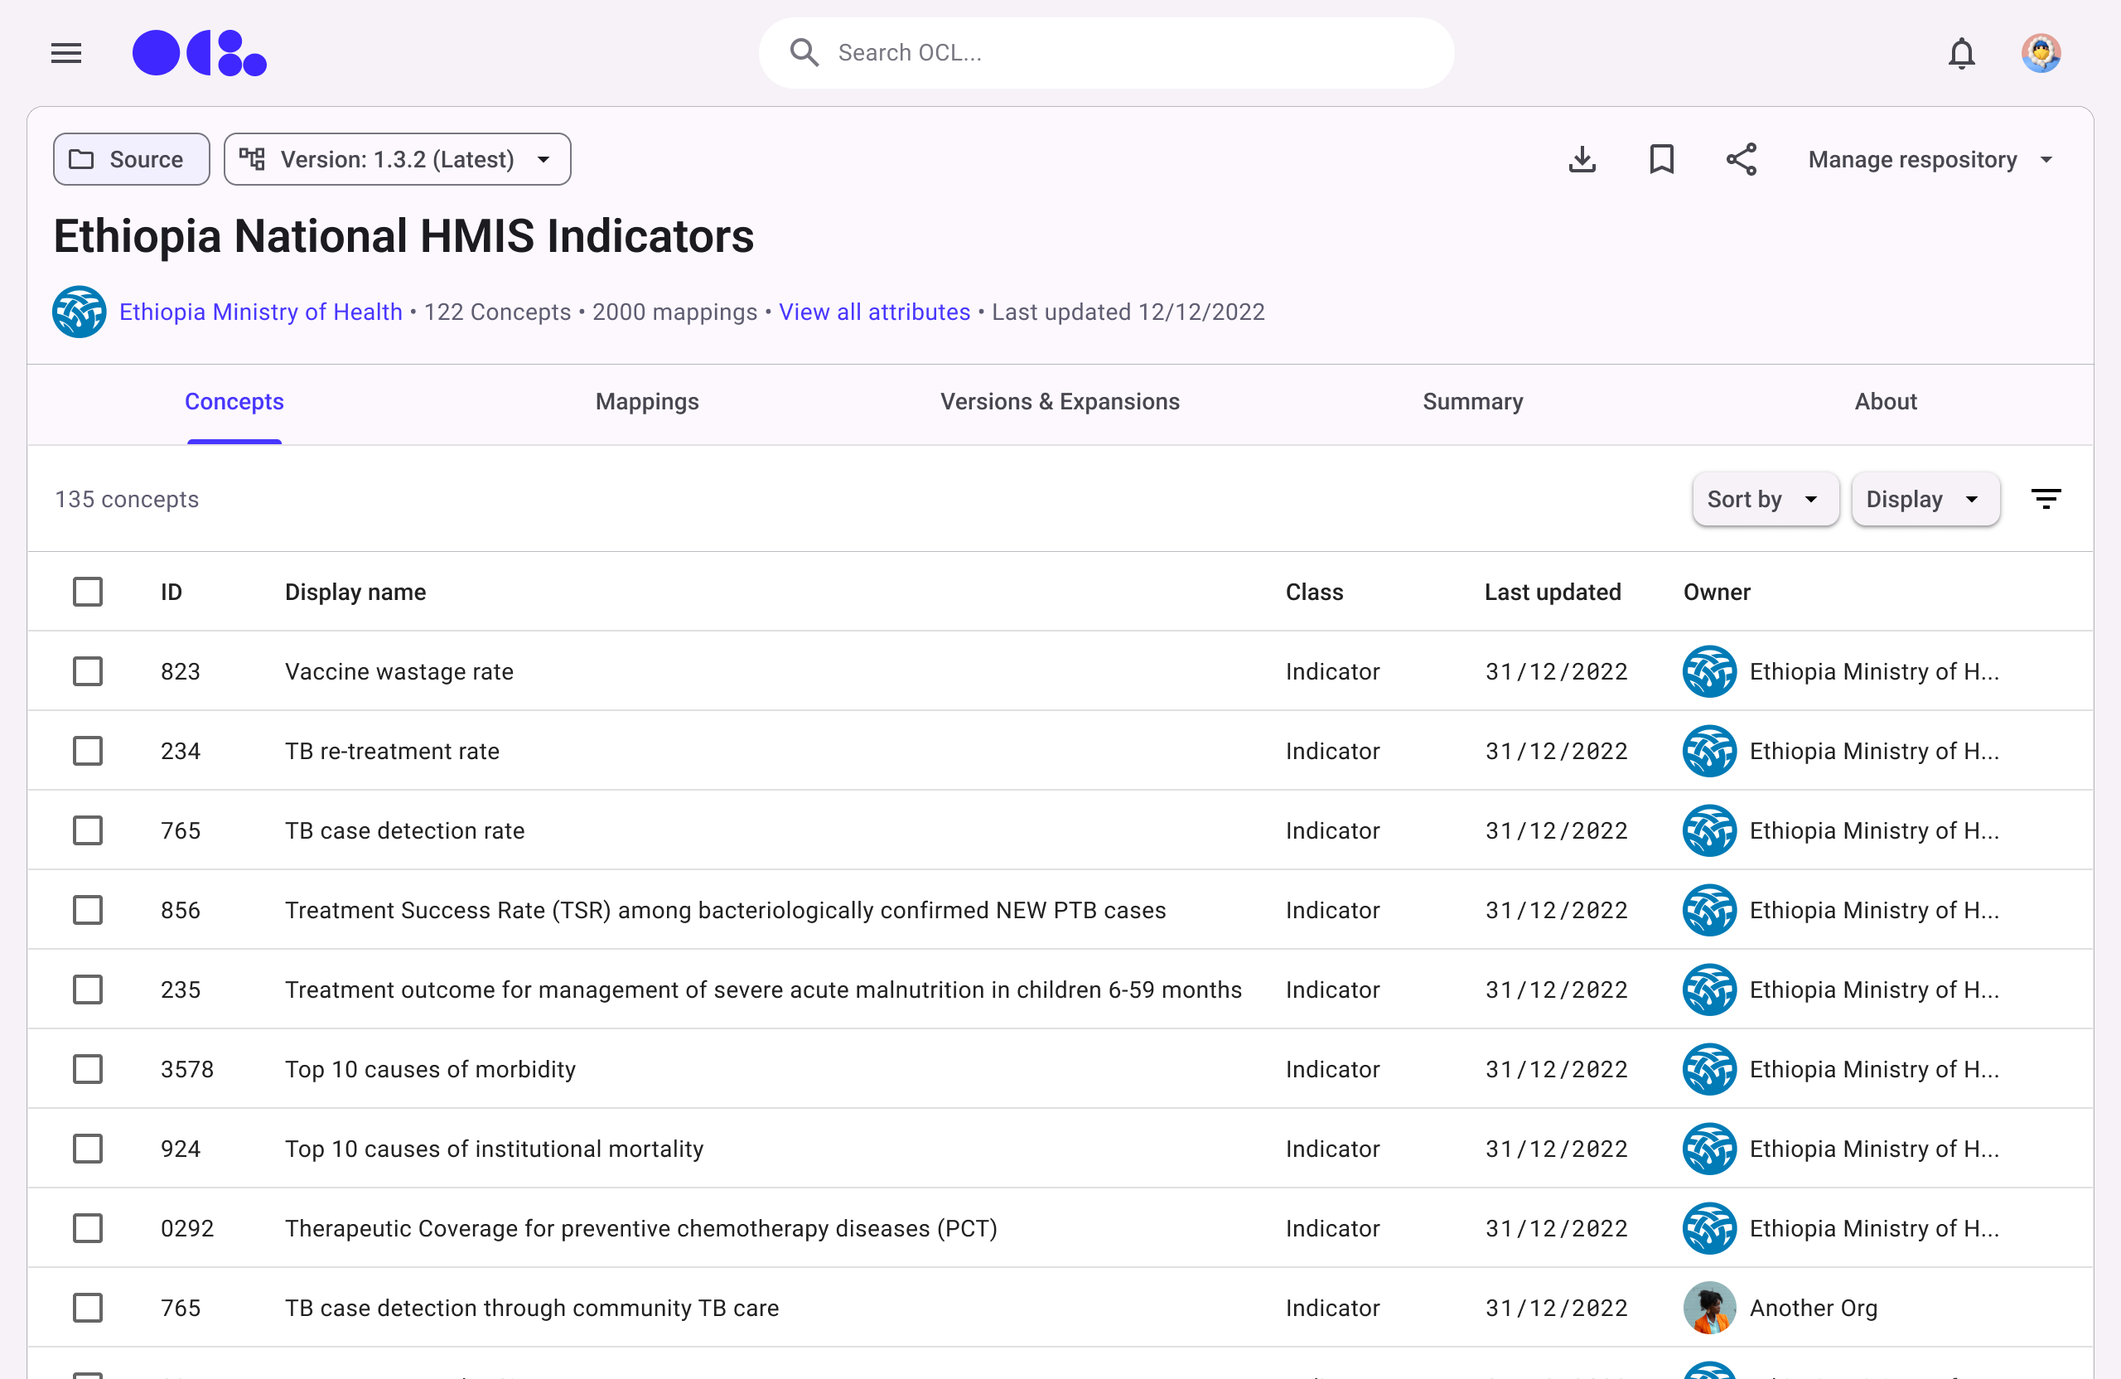
Task: Toggle the select-all header checkbox
Action: point(87,592)
